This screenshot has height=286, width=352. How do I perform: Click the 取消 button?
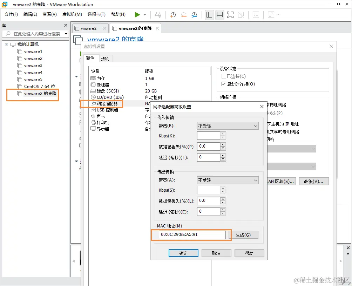pos(216,253)
